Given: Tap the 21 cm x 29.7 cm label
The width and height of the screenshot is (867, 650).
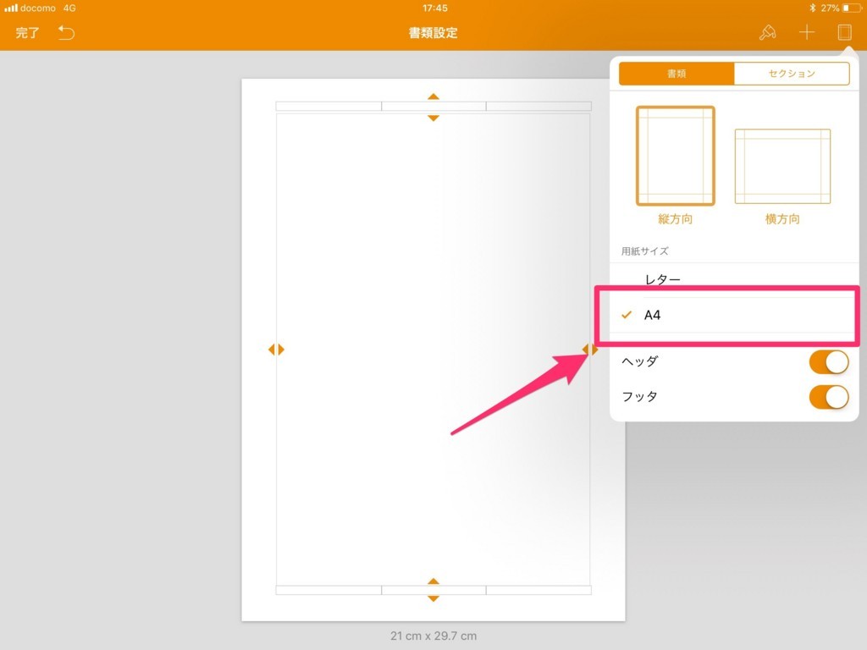Looking at the screenshot, I should [433, 636].
